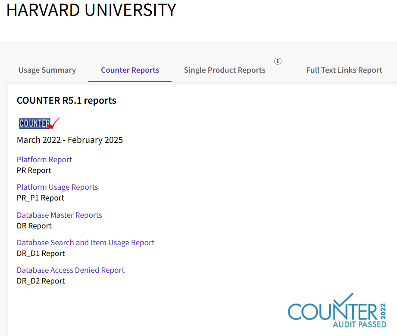Screen dimensions: 397x336
Task: Click the COUNTER Audit Passed 2022 badge
Action: [x=337, y=311]
